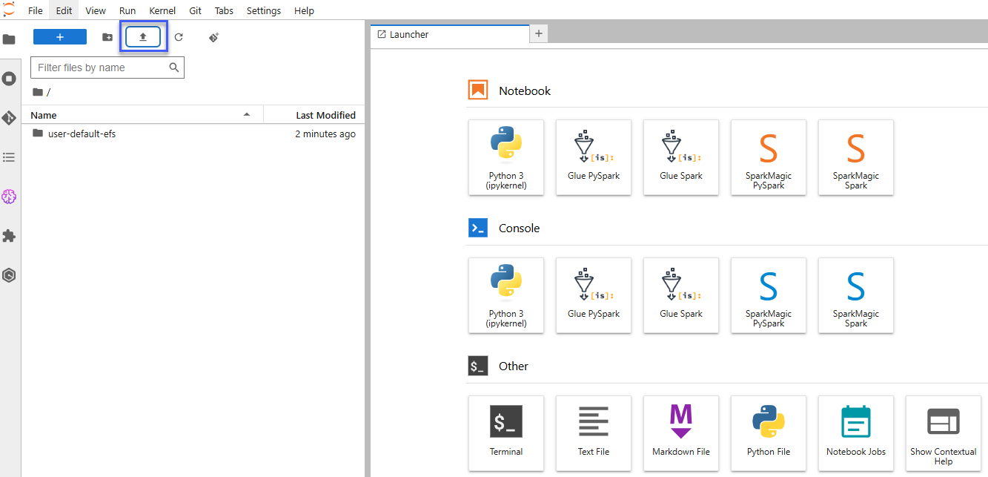
Task: Click the Console section header
Action: tap(519, 228)
